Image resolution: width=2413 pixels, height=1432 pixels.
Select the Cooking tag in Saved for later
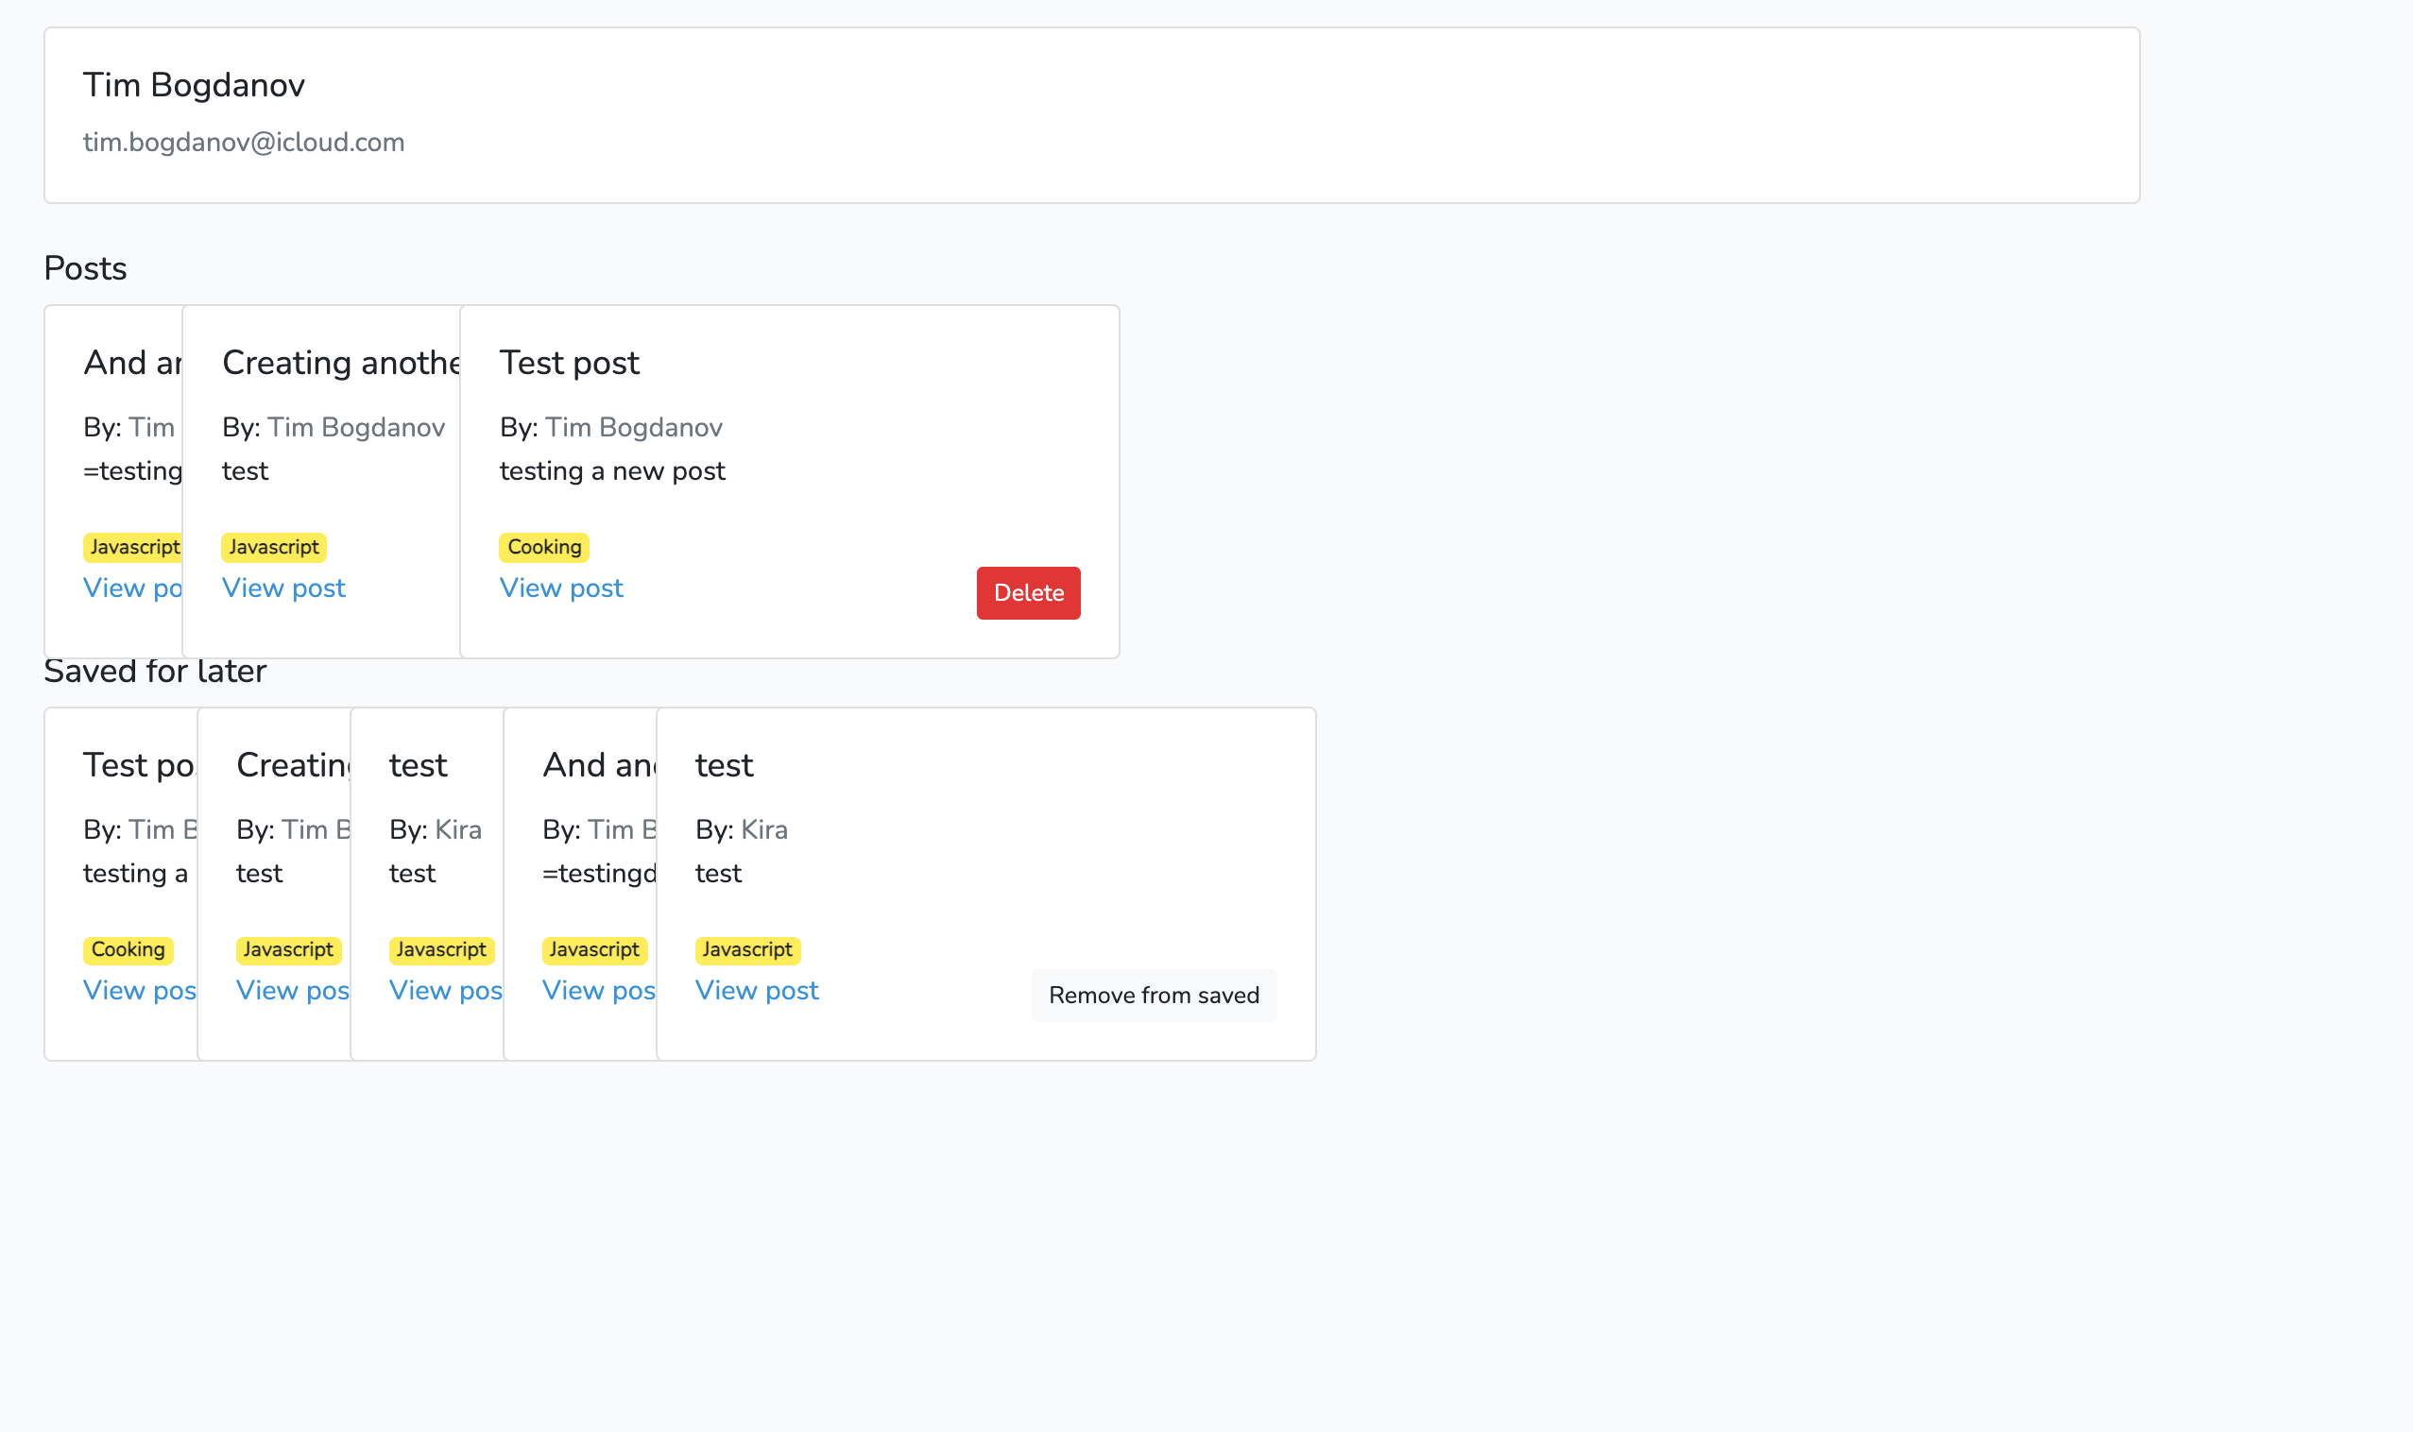128,949
